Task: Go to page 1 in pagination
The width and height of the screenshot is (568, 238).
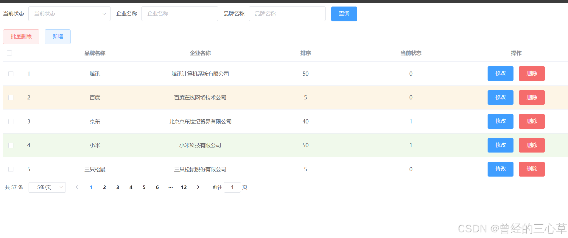Action: 91,187
